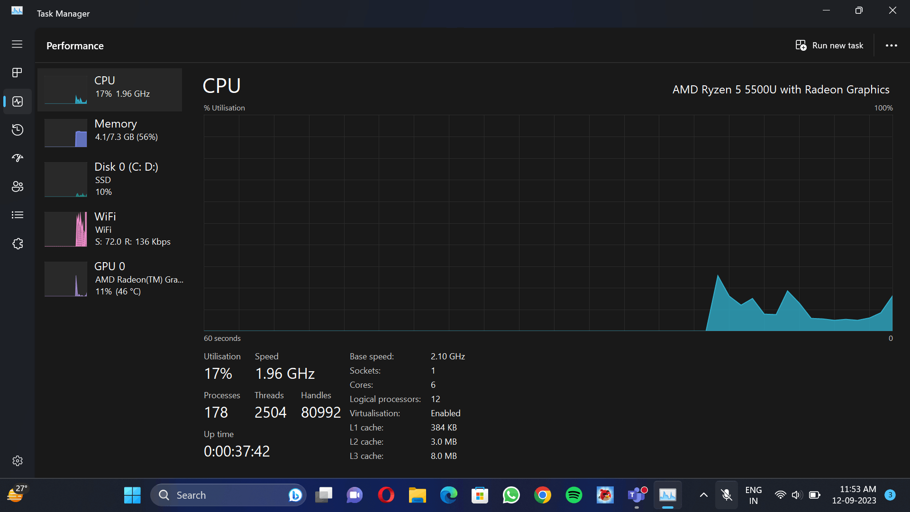Screen dimensions: 910x512
Task: Toggle microphone mute in system tray
Action: tap(726, 495)
